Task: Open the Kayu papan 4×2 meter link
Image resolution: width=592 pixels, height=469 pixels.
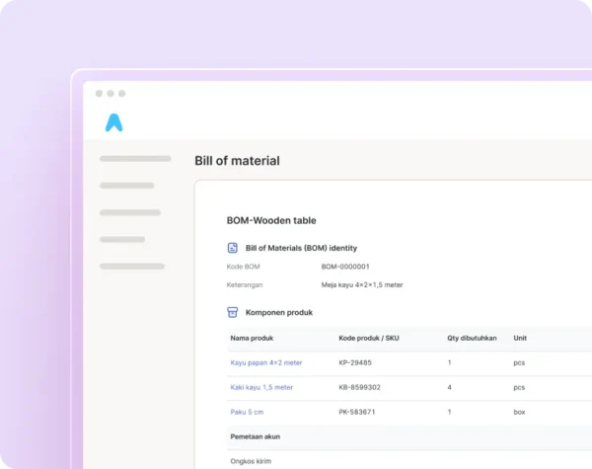Action: (x=266, y=362)
